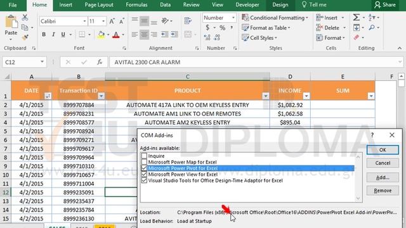Align text right
The width and height of the screenshot is (406, 228).
coord(154,34)
